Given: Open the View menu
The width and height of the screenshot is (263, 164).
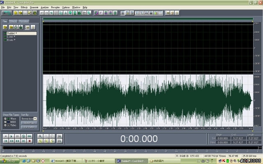Looking at the screenshot, I should (16, 7).
